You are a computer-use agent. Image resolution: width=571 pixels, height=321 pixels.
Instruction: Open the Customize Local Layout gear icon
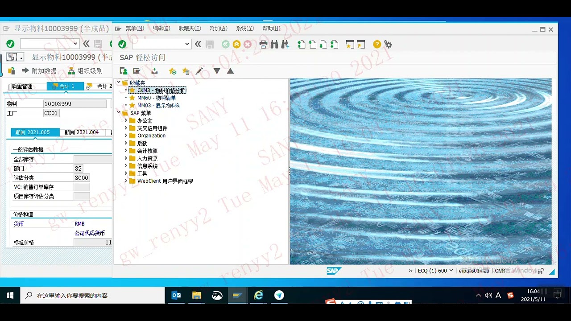[x=388, y=44]
